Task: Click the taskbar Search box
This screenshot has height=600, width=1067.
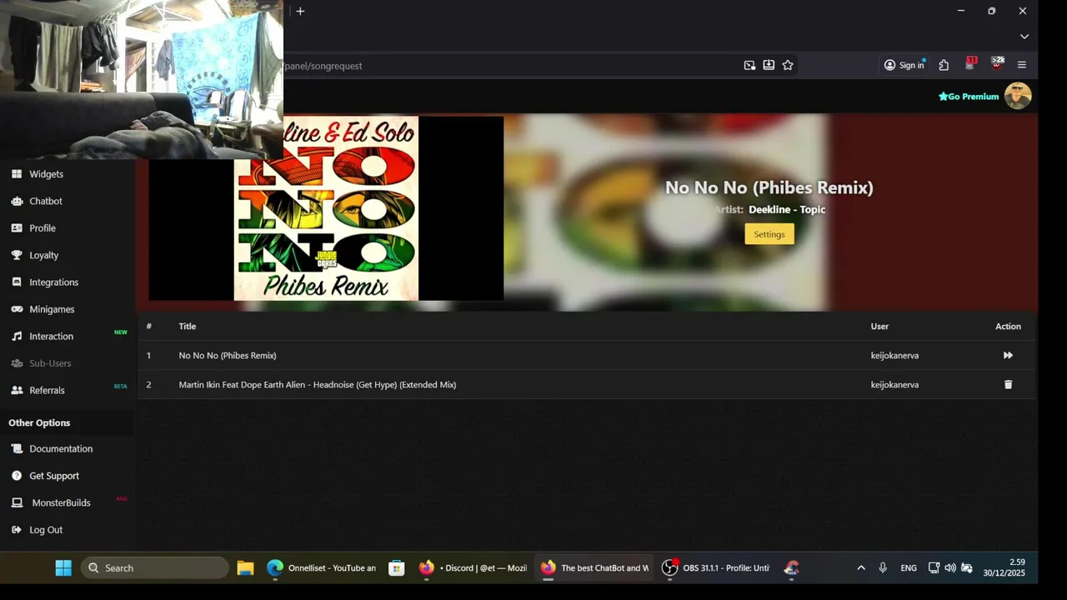Action: click(155, 567)
